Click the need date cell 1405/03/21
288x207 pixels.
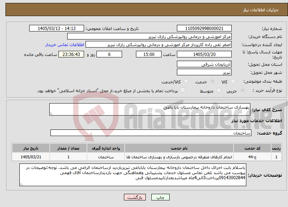click(x=31, y=157)
